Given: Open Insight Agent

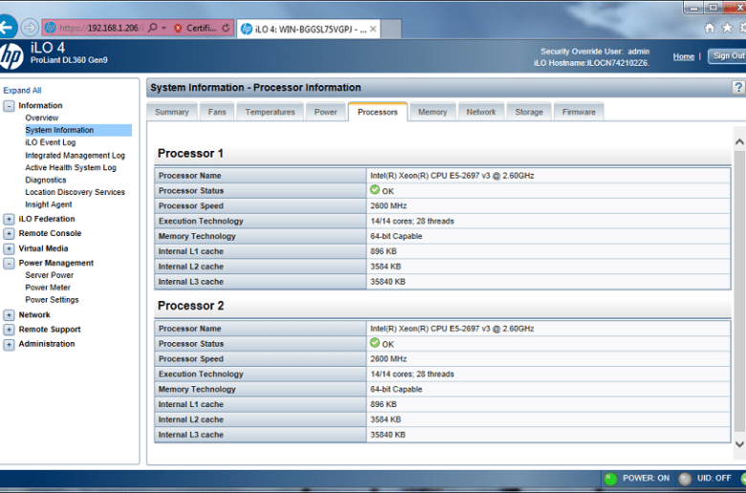Looking at the screenshot, I should pos(49,204).
